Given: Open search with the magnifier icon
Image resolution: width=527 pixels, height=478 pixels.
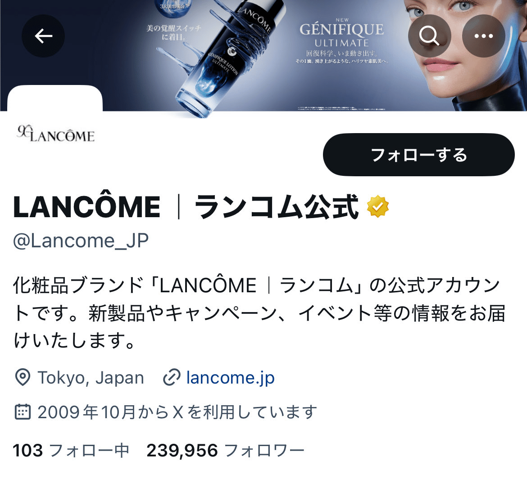Looking at the screenshot, I should (430, 36).
